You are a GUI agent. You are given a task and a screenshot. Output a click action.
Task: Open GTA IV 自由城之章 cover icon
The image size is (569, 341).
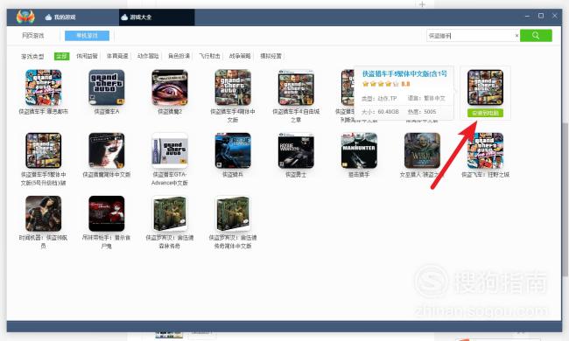296,87
